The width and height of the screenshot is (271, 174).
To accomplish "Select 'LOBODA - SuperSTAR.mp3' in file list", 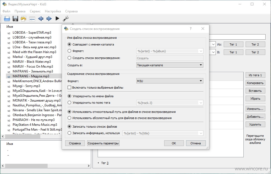I will (32, 33).
